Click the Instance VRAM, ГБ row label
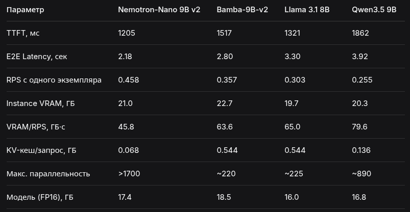 (x=40, y=103)
